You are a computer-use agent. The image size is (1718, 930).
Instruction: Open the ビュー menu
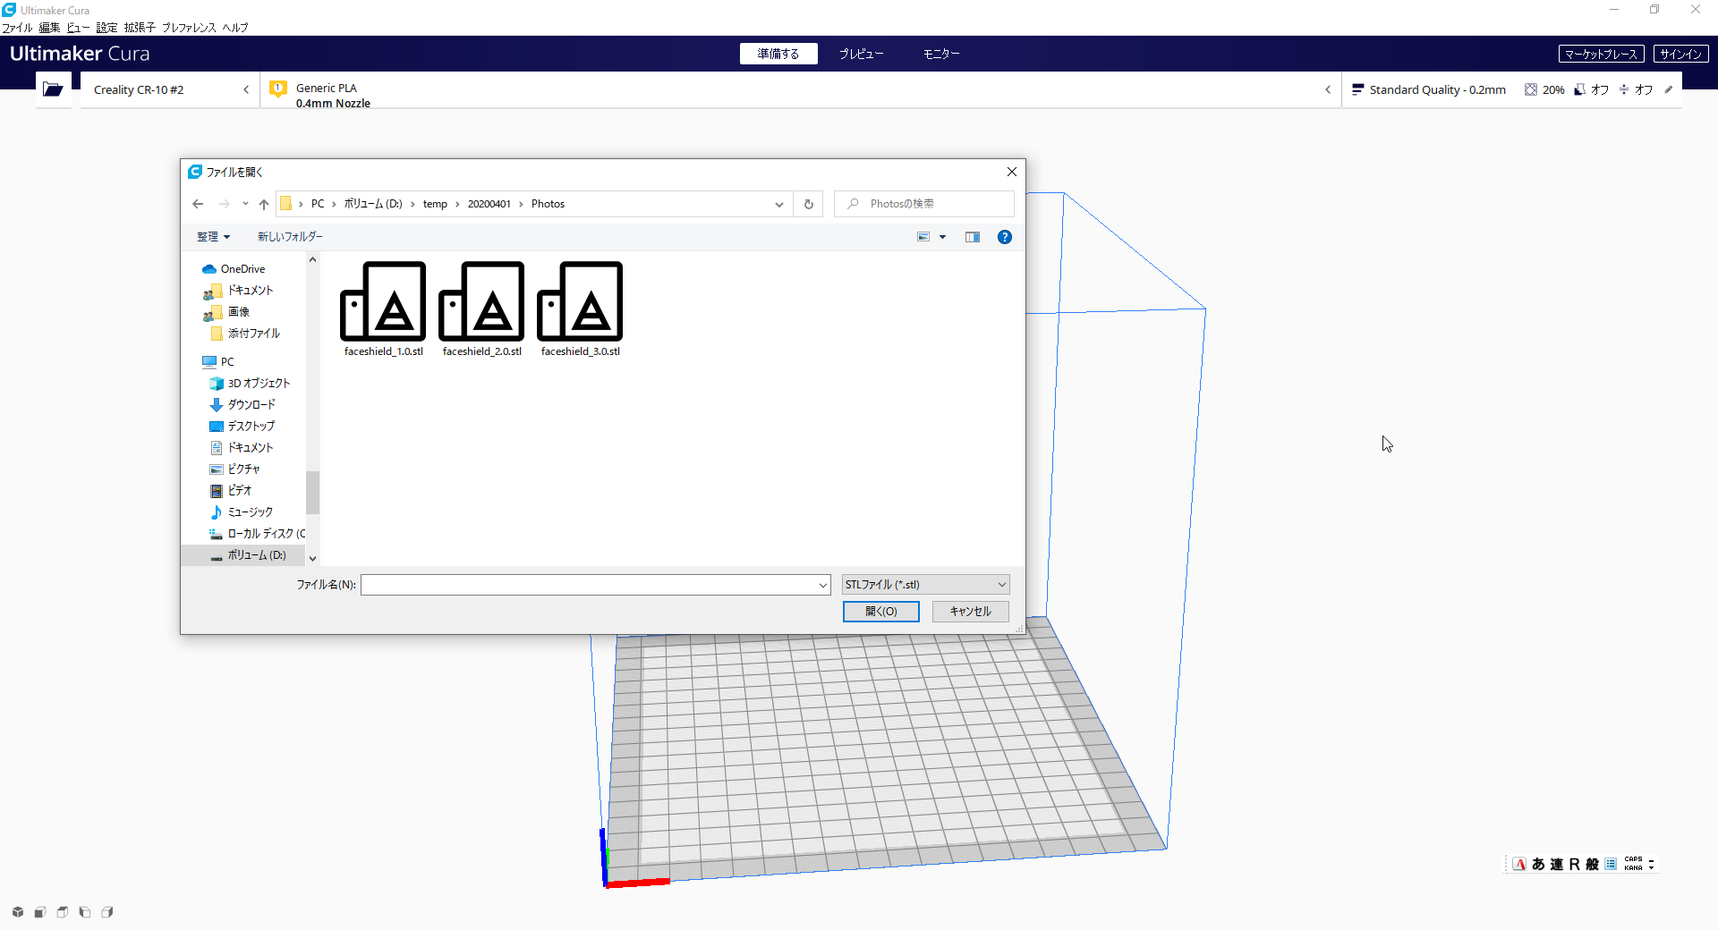78,28
